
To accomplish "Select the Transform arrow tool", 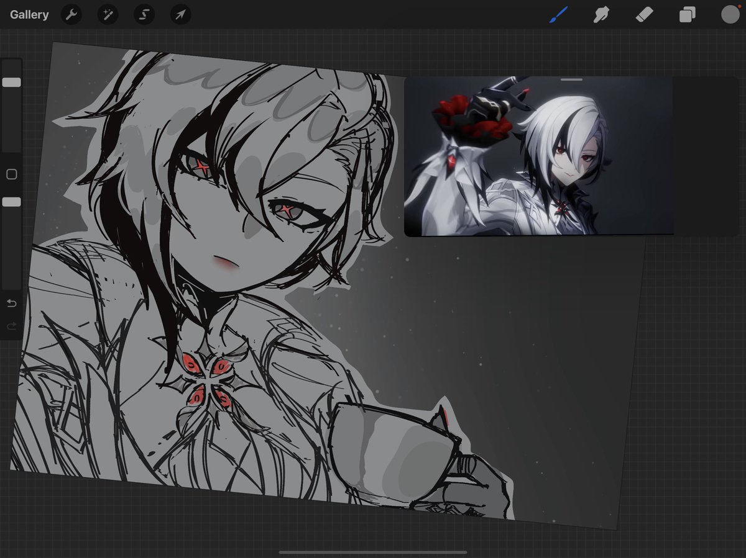I will click(180, 14).
